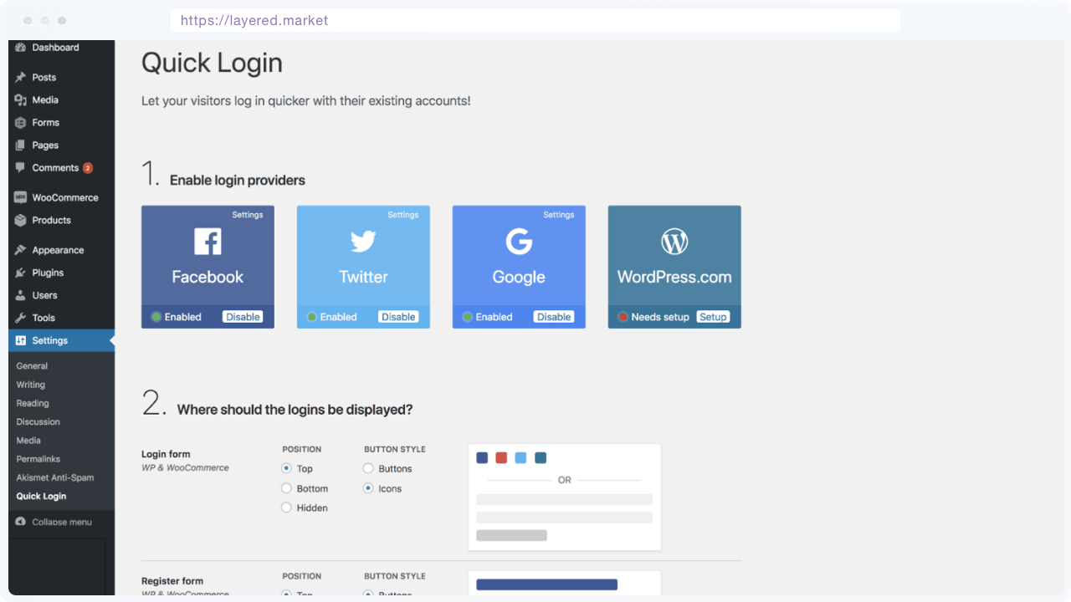Viewport: 1071px width, 602px height.
Task: Open the Comments panel with two pending
Action: pyautogui.click(x=50, y=167)
